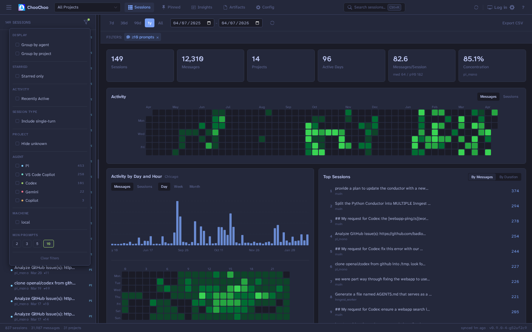The height and width of the screenshot is (332, 532).
Task: Click the Export CSV link
Action: click(512, 23)
